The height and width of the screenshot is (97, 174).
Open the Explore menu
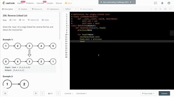(20, 3)
